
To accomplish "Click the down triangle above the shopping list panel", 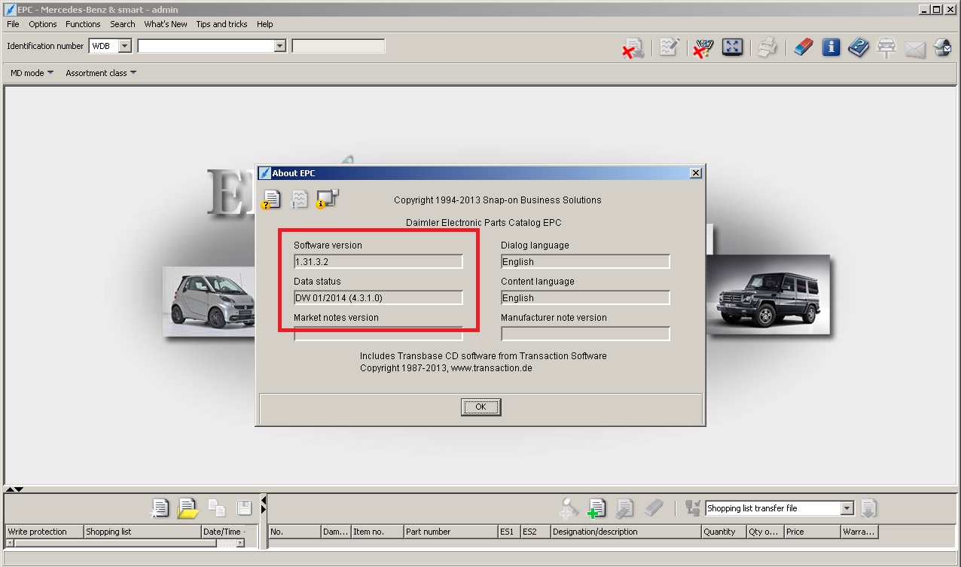I will 19,489.
